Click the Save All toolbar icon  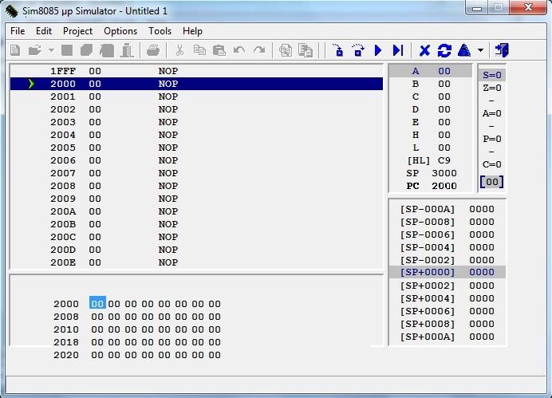click(x=87, y=50)
